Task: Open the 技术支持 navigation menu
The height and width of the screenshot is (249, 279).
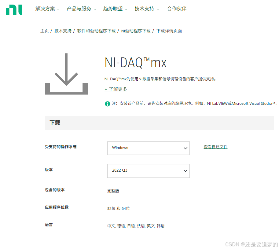Action: [x=144, y=9]
